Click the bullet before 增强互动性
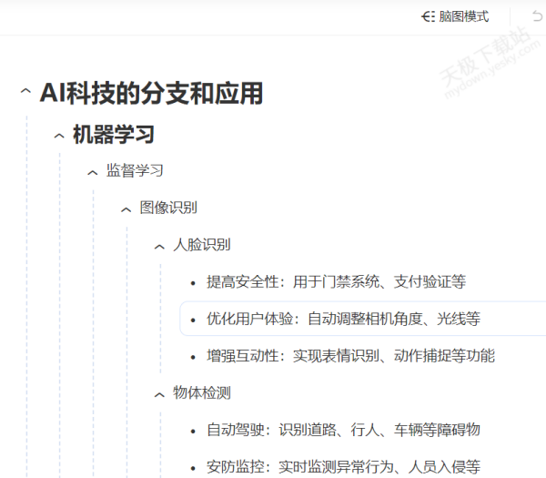The height and width of the screenshot is (478, 546). 193,357
